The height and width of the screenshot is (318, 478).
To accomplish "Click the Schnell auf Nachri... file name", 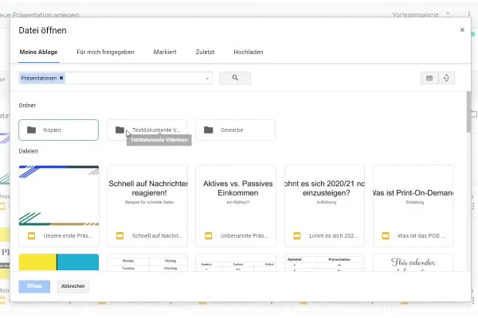I will coord(157,236).
